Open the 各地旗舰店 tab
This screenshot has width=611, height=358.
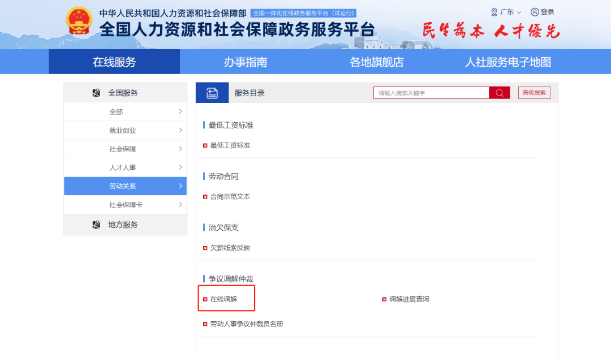coord(376,62)
